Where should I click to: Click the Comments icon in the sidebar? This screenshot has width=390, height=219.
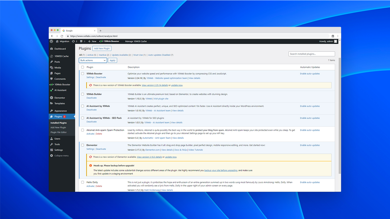[x=52, y=79]
